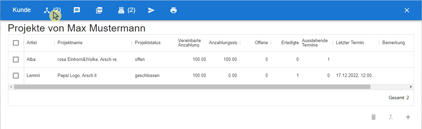The image size is (422, 129).
Task: Open the PDF documents icon
Action: [x=99, y=10]
